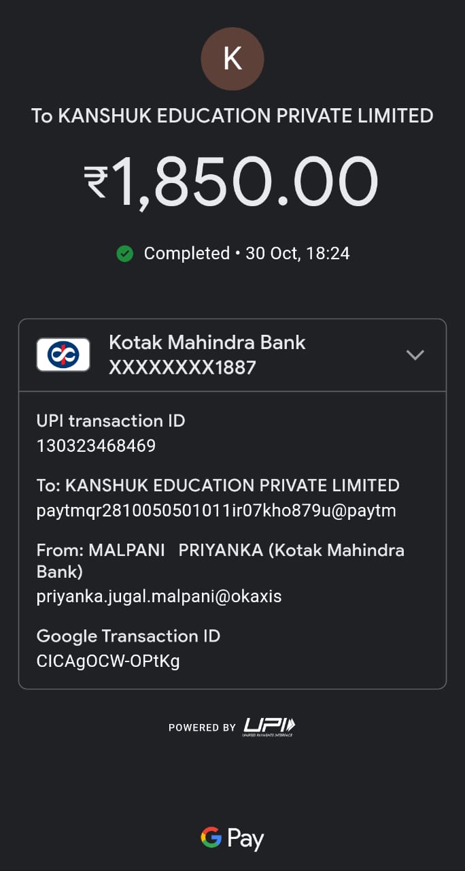Click the From: MALPANI PRIYANKA line
The width and height of the screenshot is (465, 871).
coord(220,550)
